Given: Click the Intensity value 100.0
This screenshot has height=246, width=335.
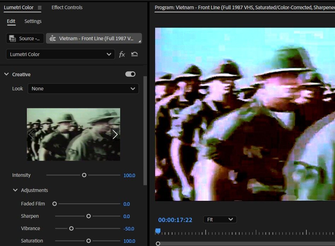Looking at the screenshot, I should point(129,175).
